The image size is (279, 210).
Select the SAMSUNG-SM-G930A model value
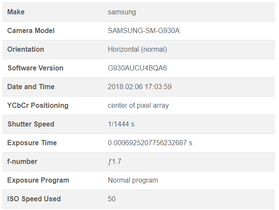point(144,31)
